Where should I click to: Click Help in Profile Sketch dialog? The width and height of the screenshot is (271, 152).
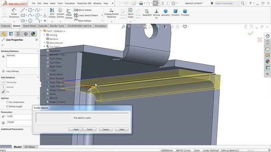(x=122, y=130)
